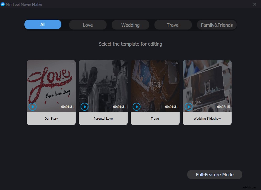Click the play icon next to 00:01:31 on Travel
The width and height of the screenshot is (261, 190).
[137, 107]
